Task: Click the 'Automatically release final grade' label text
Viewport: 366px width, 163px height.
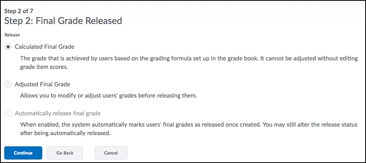Action: [58, 113]
